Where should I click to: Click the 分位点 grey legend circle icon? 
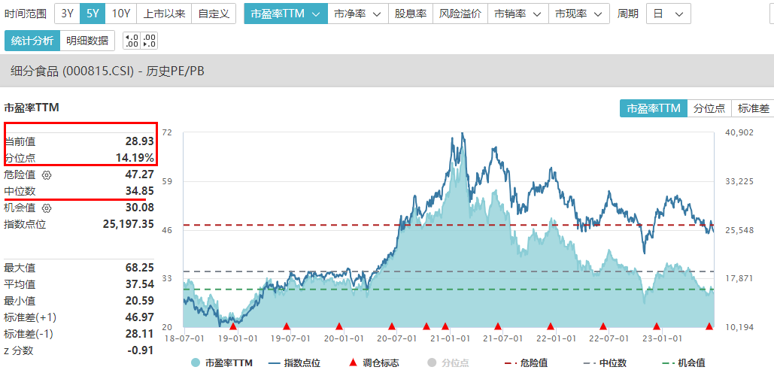click(x=432, y=363)
